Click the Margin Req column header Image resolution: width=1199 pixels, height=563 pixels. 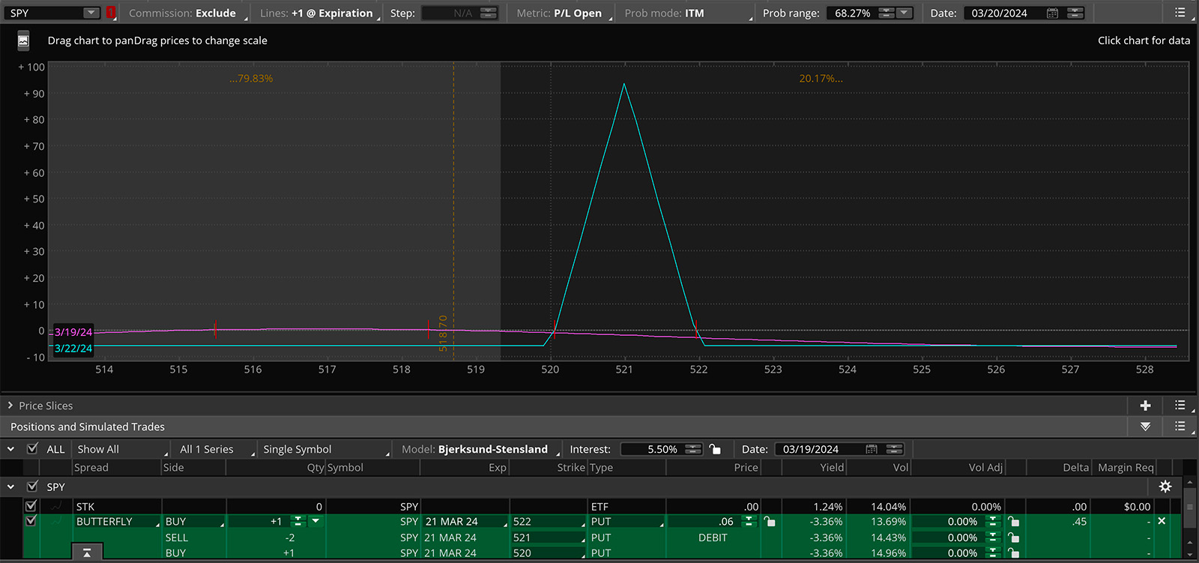(x=1126, y=467)
